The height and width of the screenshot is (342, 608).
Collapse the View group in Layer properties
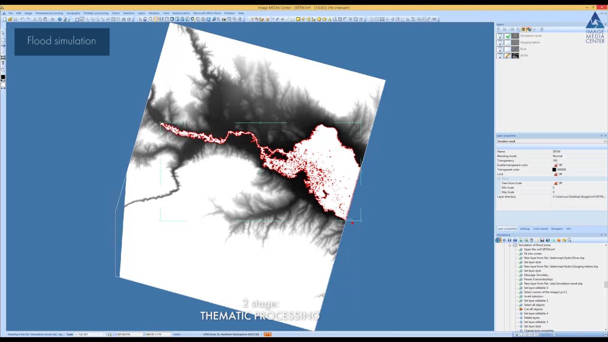coord(499,179)
